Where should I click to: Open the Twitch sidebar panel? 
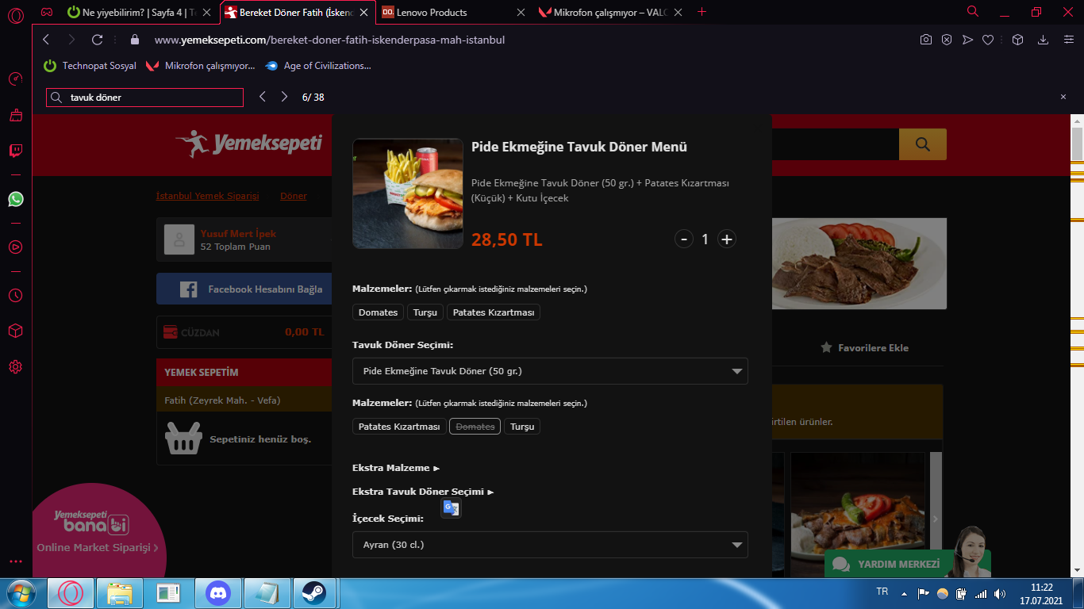(x=16, y=151)
